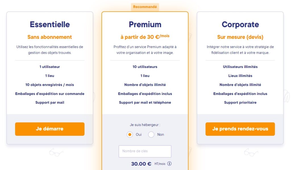Click the glasses icon below the Essentielle card
Screen dimensions: 291x170
[x=56, y=152]
